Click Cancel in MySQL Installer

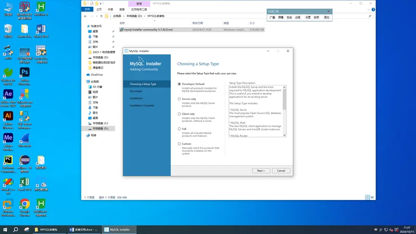click(x=281, y=171)
